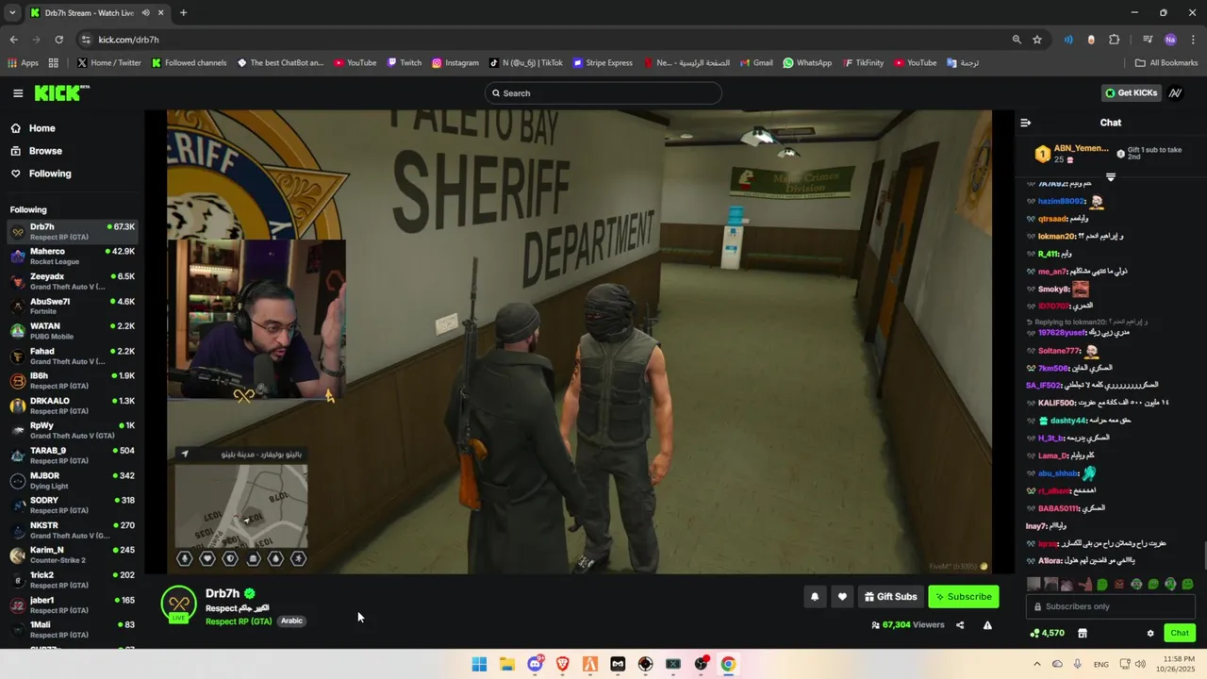This screenshot has height=679, width=1207.
Task: Click the zoom magnifier in address bar
Action: point(1017,40)
